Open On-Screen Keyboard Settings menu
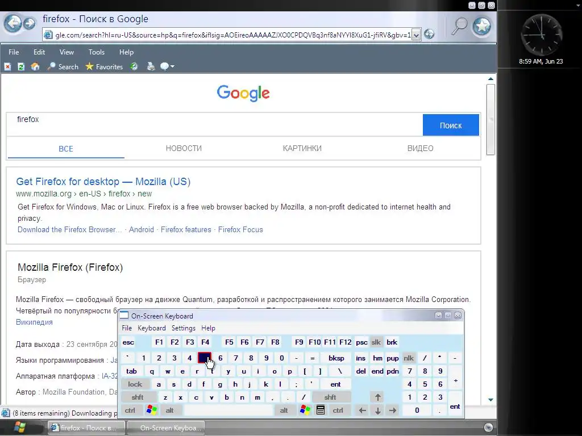 tap(184, 328)
